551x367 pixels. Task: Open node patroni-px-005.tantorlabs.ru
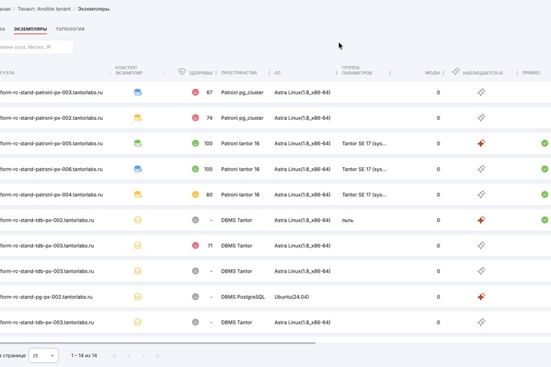(x=51, y=143)
